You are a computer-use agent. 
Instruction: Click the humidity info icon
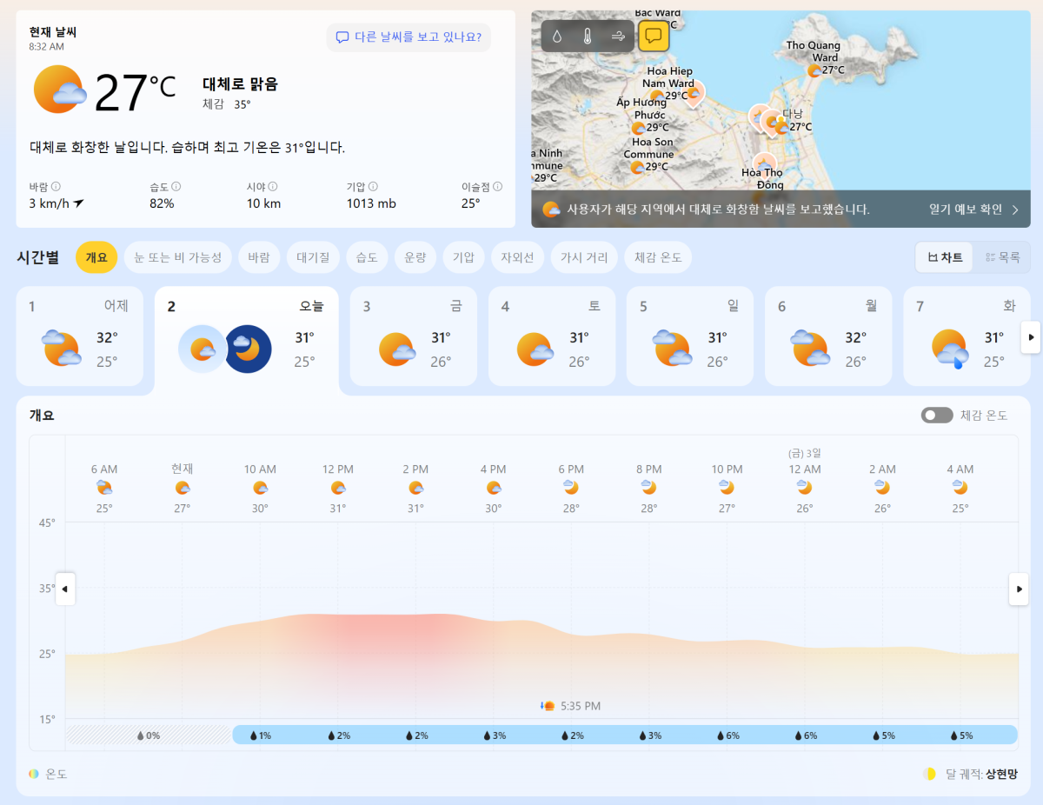point(176,186)
